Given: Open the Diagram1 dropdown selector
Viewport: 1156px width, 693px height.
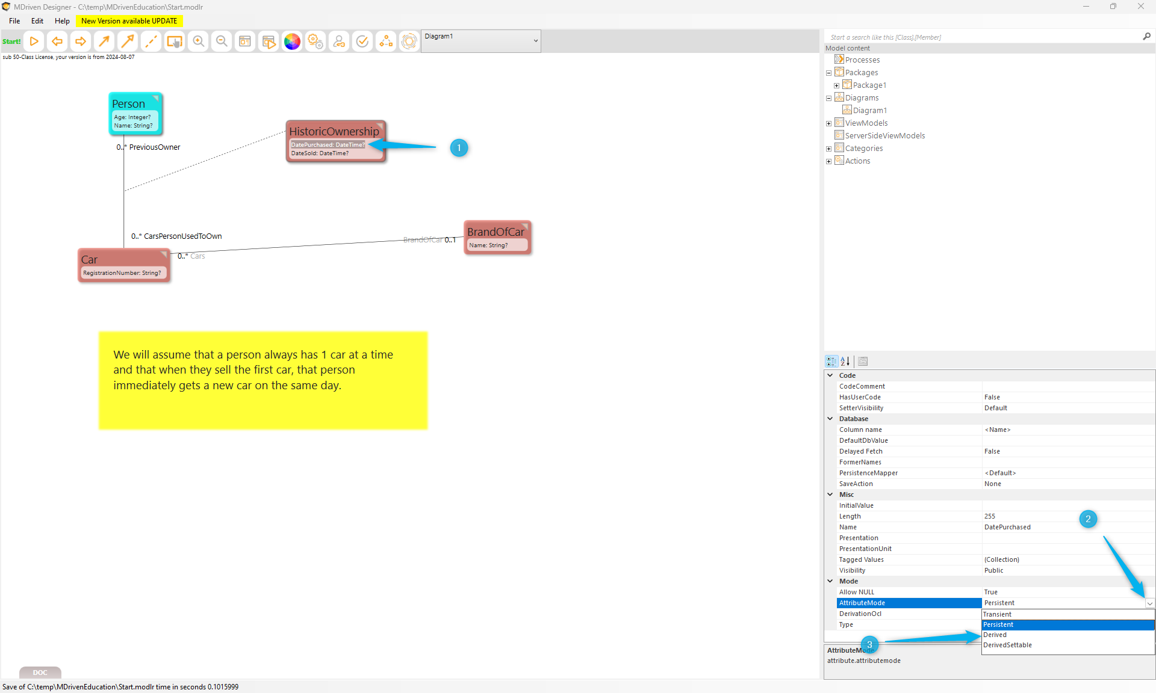Looking at the screenshot, I should pyautogui.click(x=535, y=41).
